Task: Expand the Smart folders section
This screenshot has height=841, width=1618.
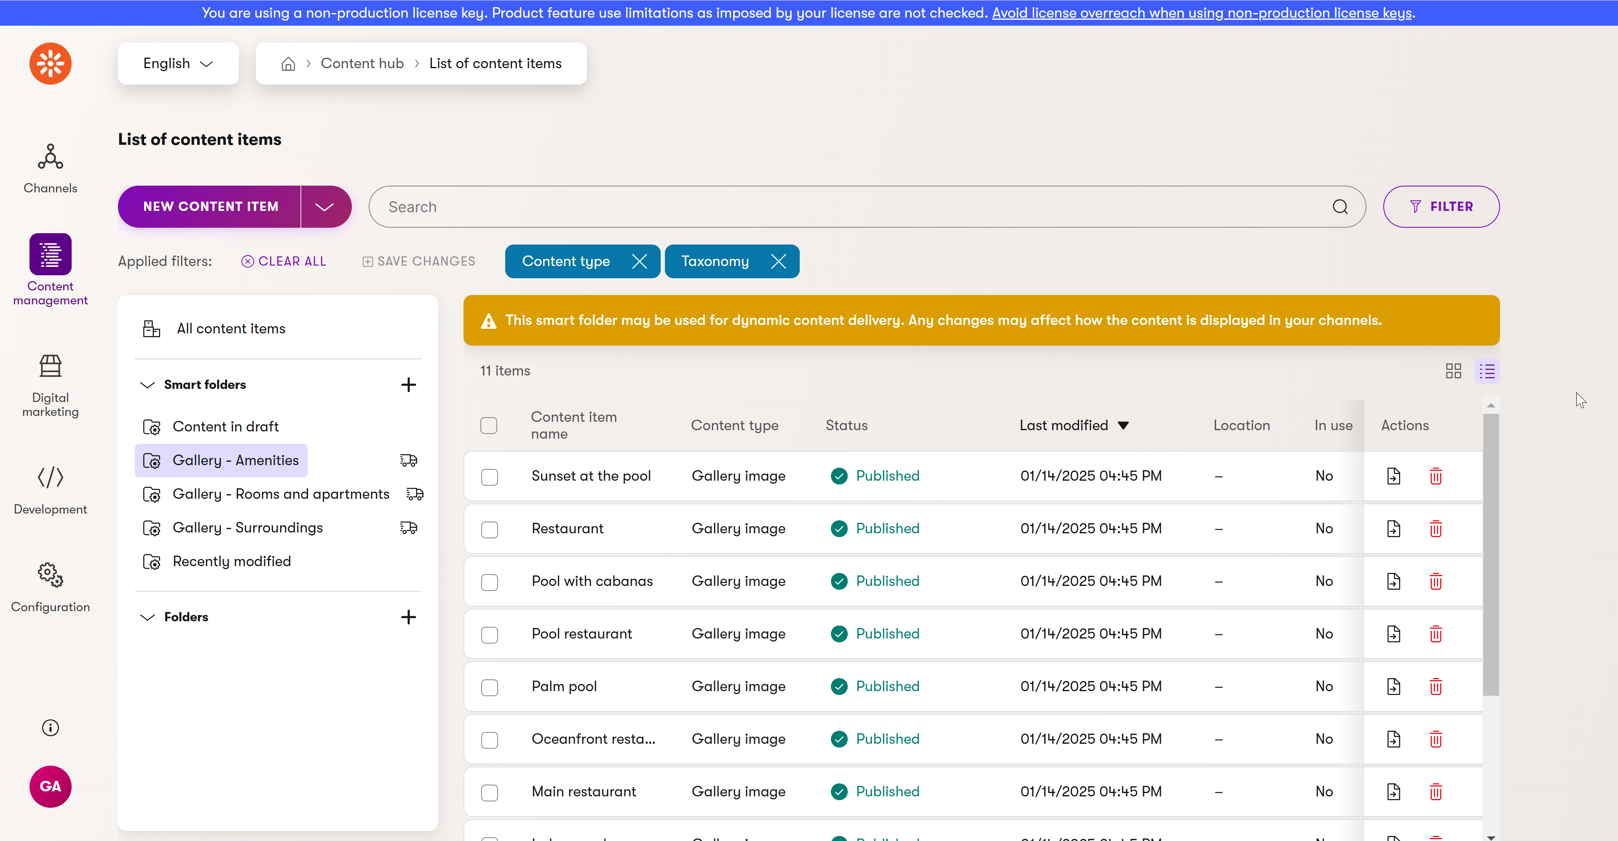Action: pyautogui.click(x=147, y=383)
